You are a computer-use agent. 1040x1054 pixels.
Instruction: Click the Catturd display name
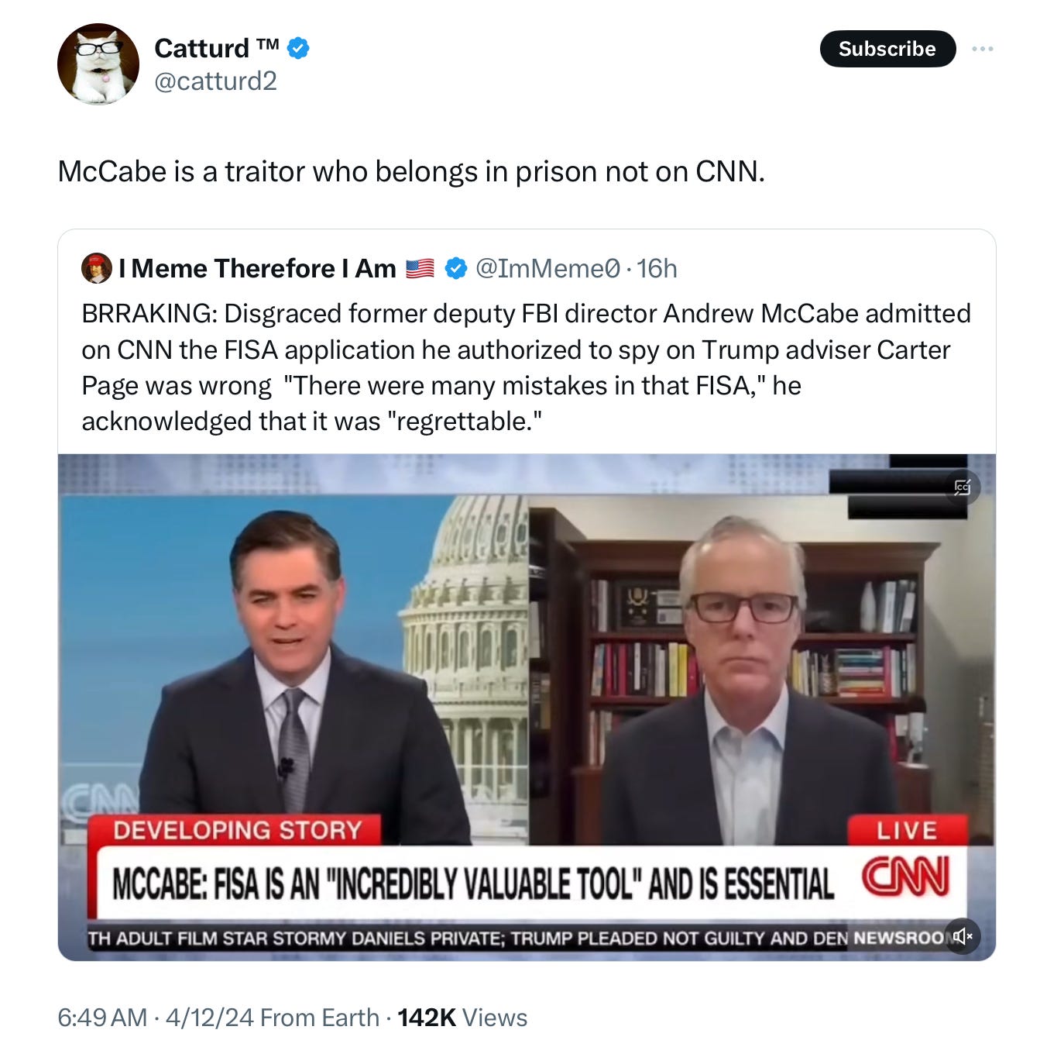click(216, 48)
